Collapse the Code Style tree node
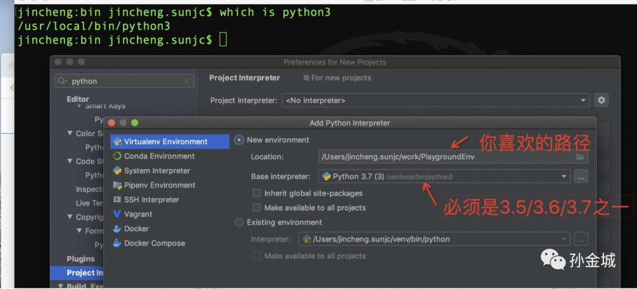 (71, 162)
